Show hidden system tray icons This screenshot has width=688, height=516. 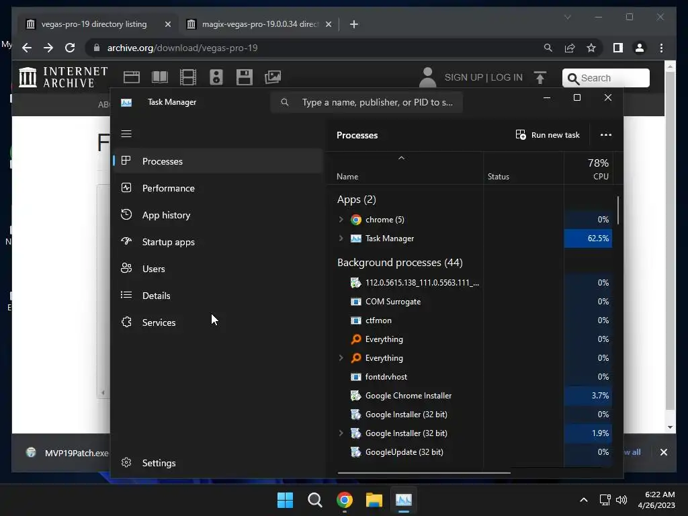(584, 500)
